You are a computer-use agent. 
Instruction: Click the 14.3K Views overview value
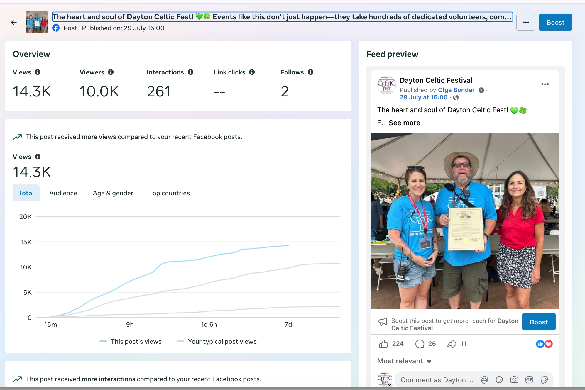(x=32, y=91)
